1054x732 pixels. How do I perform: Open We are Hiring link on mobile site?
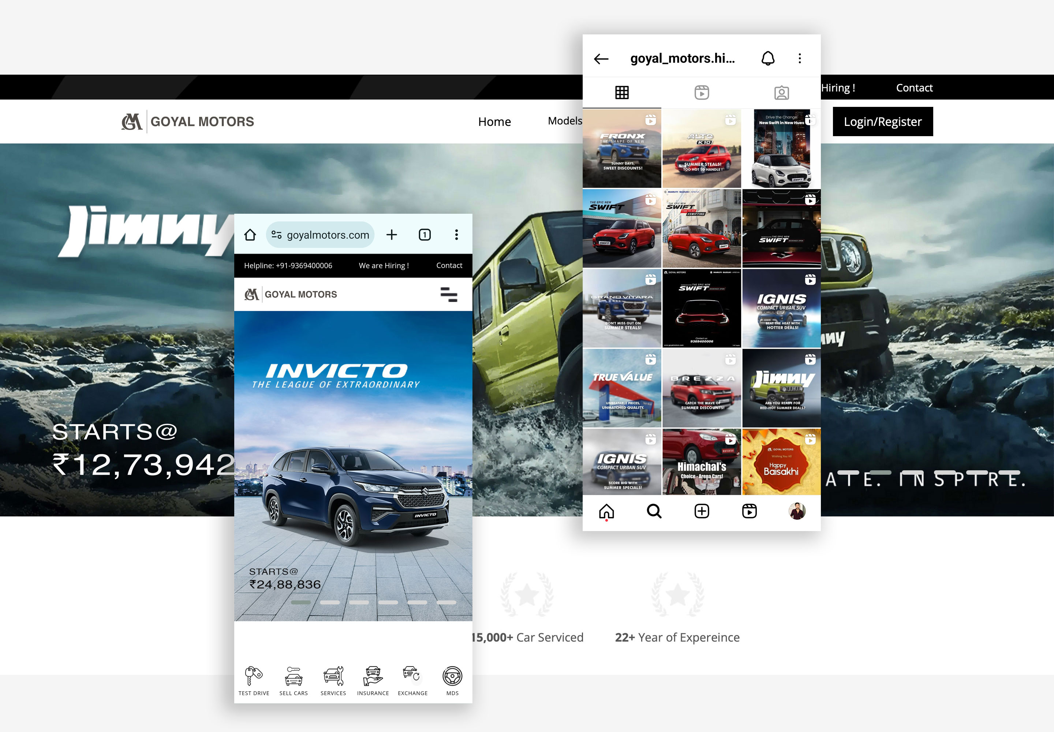pos(384,266)
